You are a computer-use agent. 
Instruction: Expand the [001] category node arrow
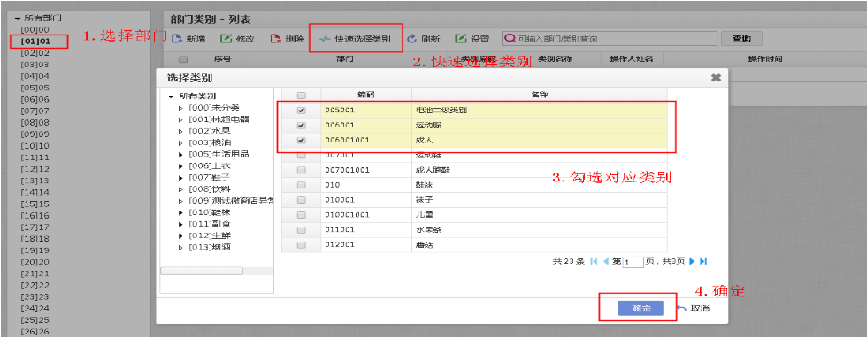pyautogui.click(x=180, y=119)
